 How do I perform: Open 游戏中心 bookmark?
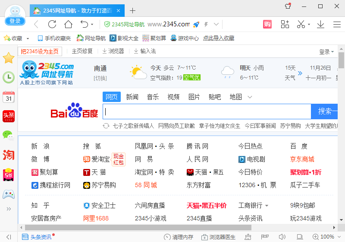(x=185, y=38)
